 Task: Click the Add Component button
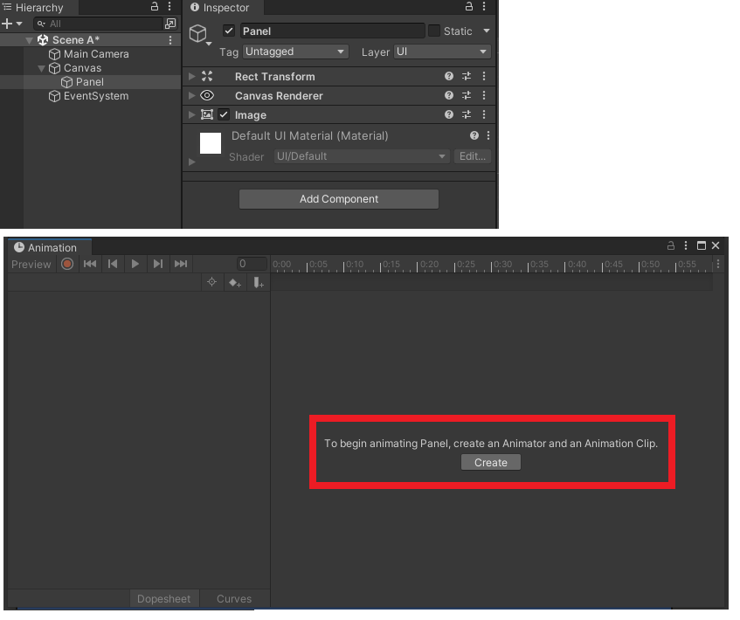pyautogui.click(x=339, y=199)
